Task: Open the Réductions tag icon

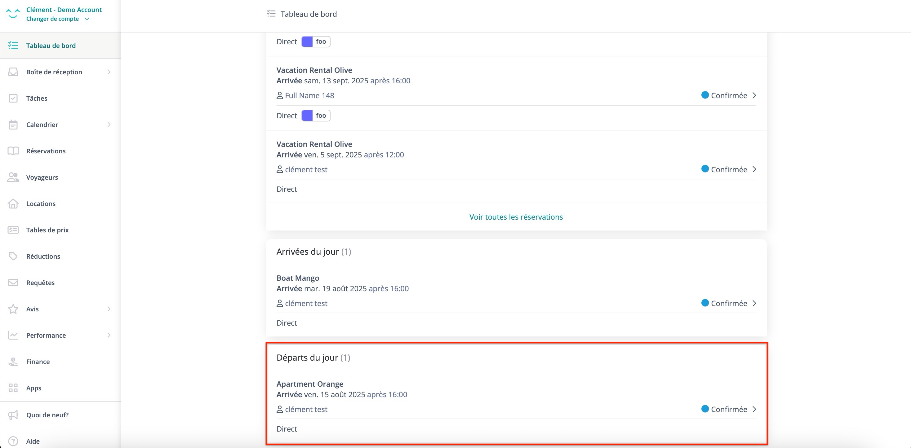Action: [13, 256]
